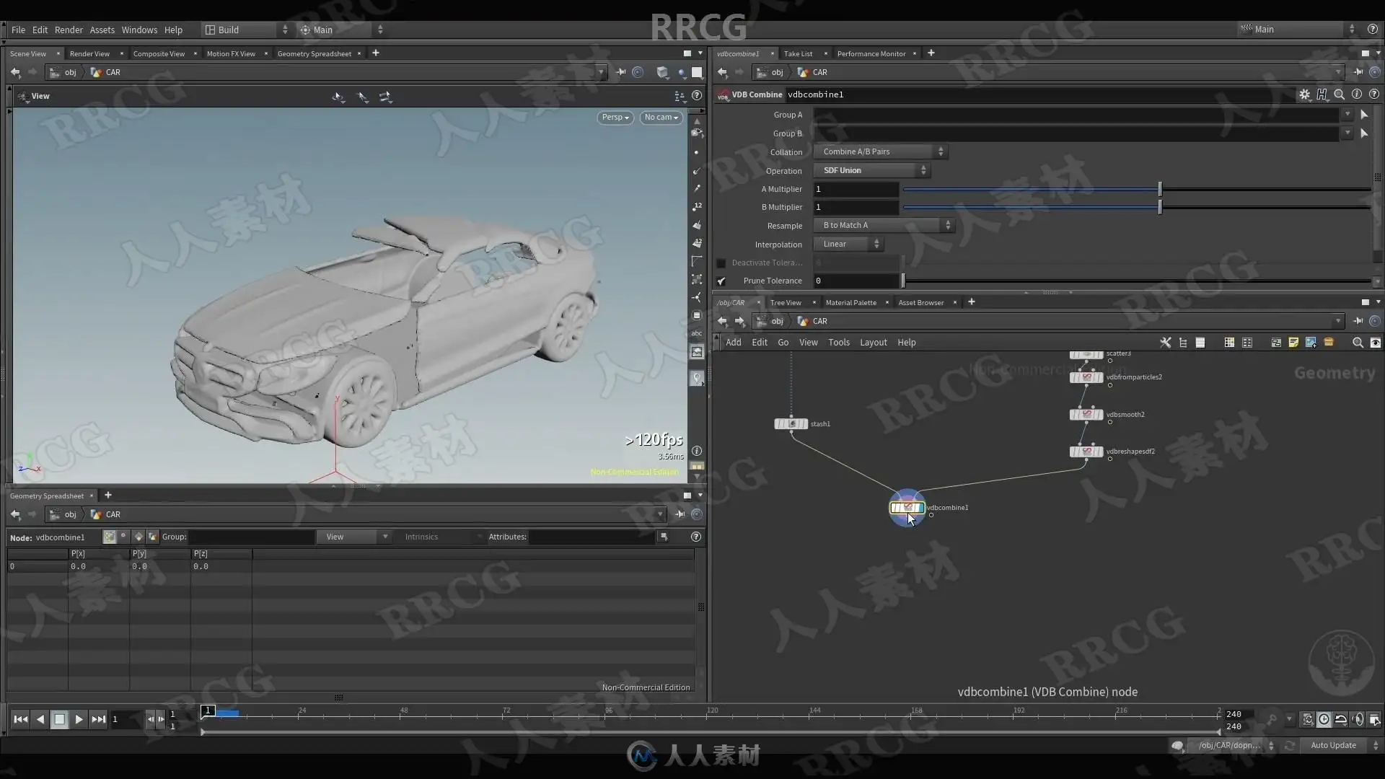The height and width of the screenshot is (779, 1385).
Task: Click the gear icon in VDB Combine header
Action: (1304, 94)
